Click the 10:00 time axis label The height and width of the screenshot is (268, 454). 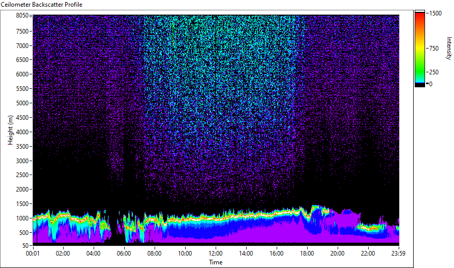tap(185, 254)
